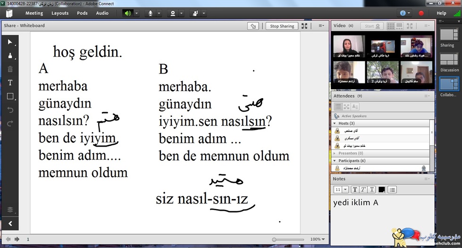Viewport: 462px width, 248px height.
Task: Collapse the Hosts (3) group
Action: (x=335, y=124)
